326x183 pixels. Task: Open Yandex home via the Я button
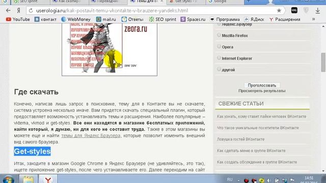coord(19,10)
